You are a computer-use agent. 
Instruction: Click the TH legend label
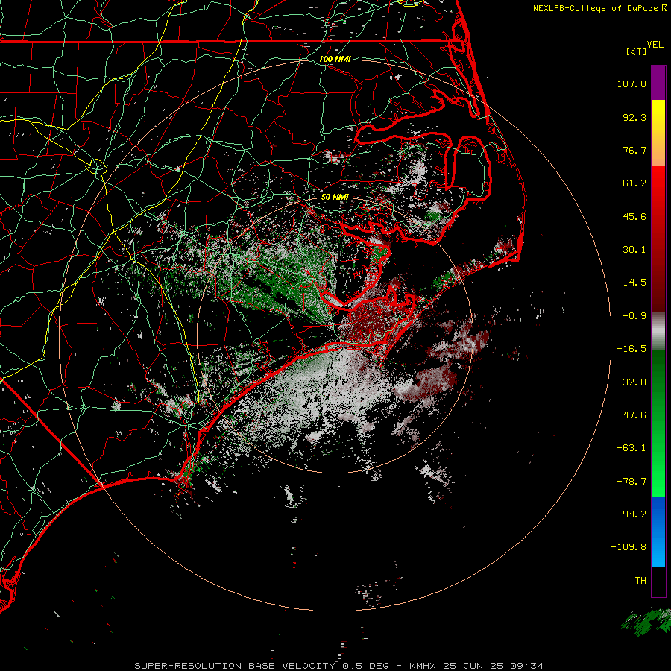coord(640,581)
